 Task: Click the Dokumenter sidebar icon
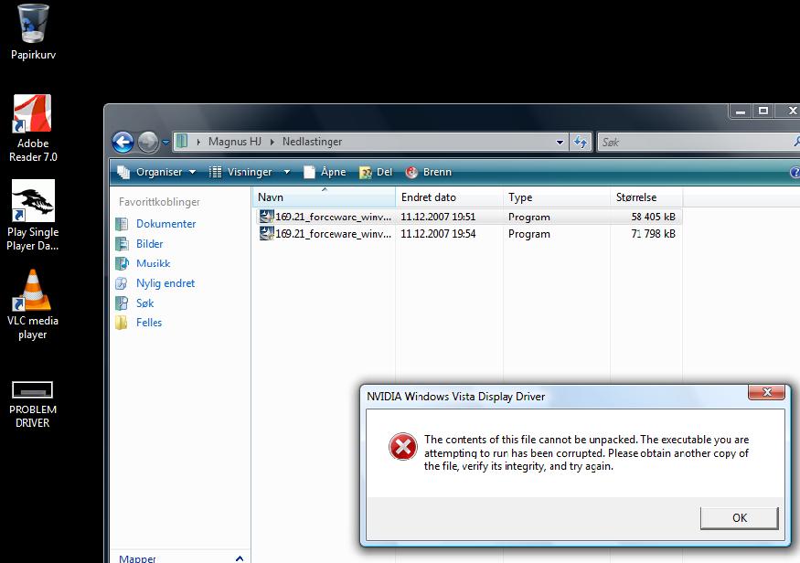122,224
